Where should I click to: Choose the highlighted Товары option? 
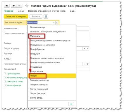52,76
